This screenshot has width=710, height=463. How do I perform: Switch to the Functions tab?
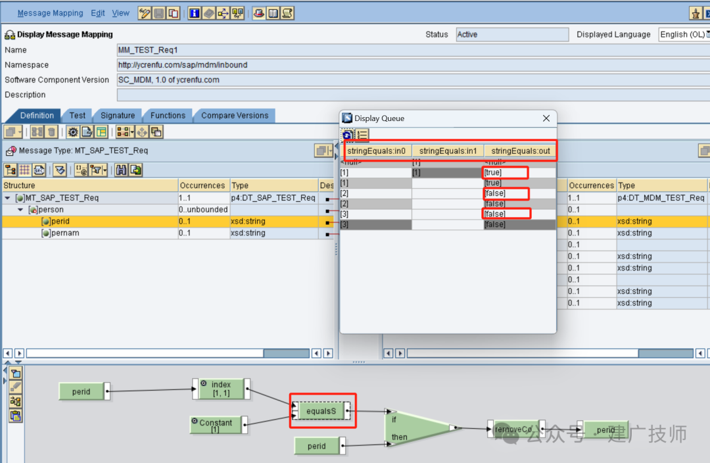(168, 116)
